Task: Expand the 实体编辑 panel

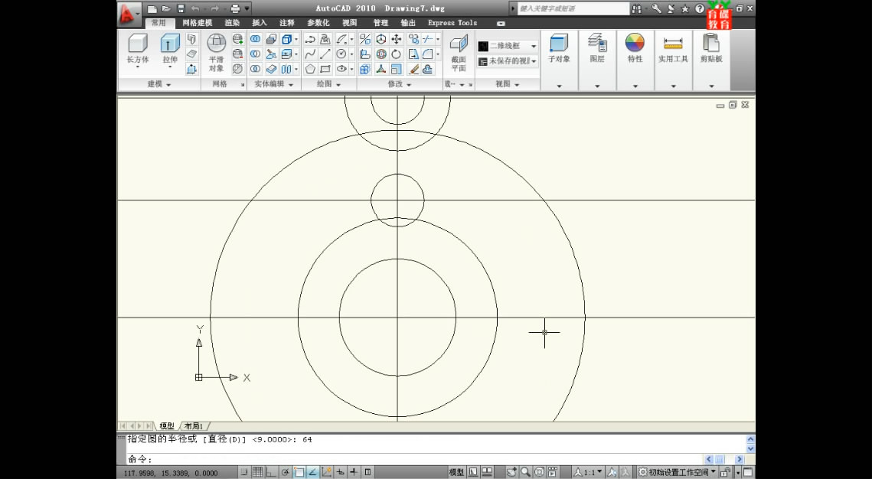Action: click(x=273, y=84)
